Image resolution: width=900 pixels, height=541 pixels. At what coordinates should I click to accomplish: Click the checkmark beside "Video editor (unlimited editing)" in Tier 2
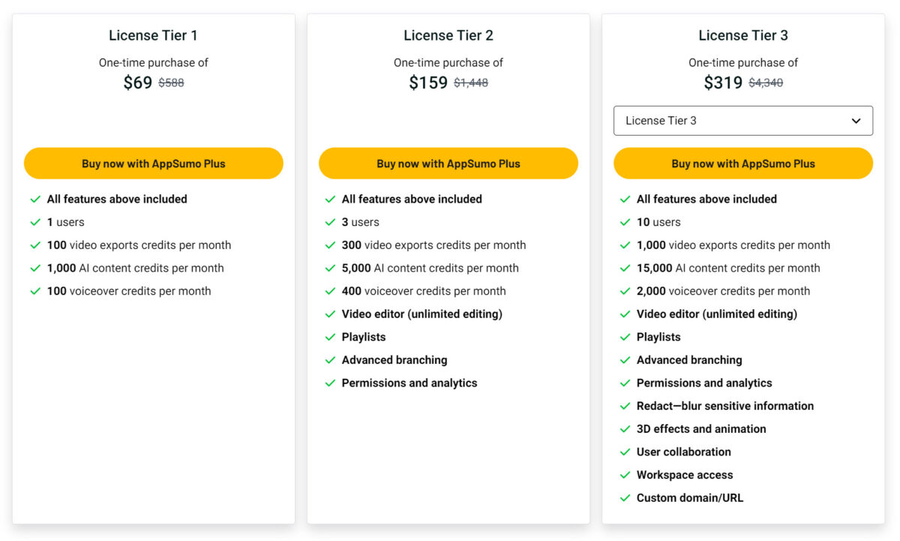click(x=330, y=314)
